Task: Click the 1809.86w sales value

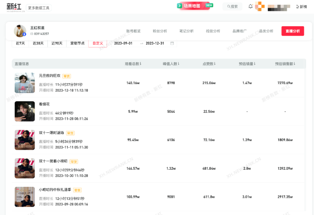Action: 285,140
